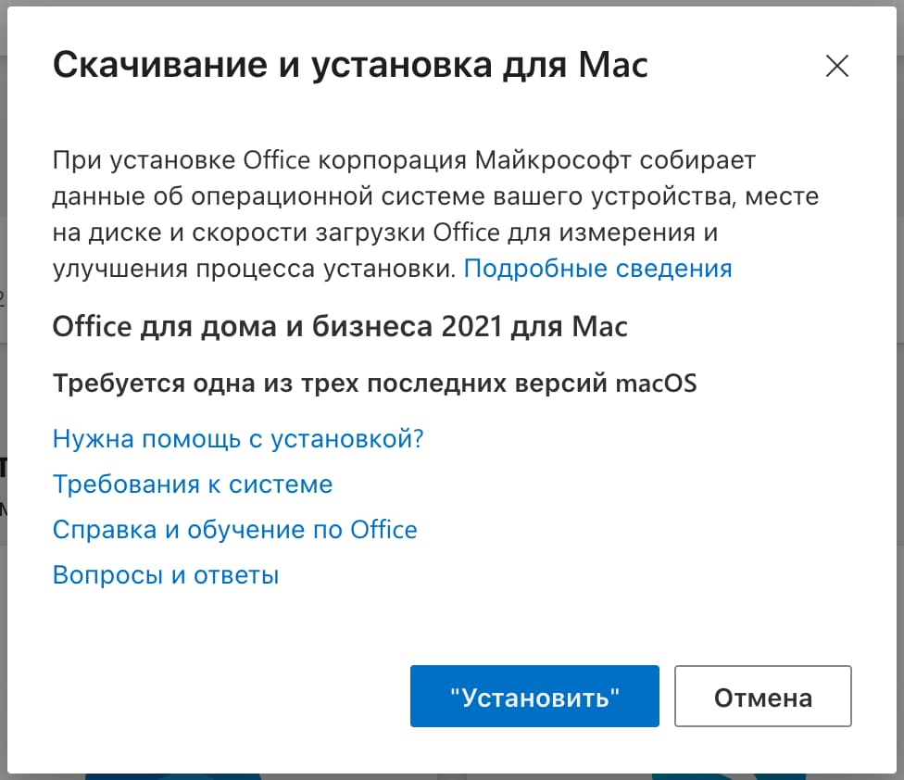Click empty space left of "Установить" button
This screenshot has height=780, width=904.
click(232, 697)
